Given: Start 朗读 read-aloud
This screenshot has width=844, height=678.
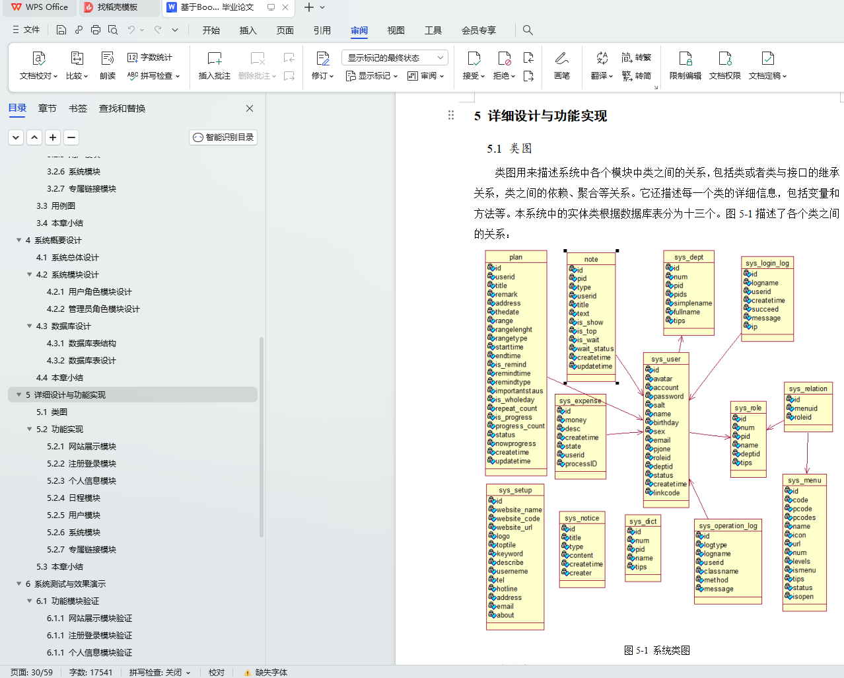Looking at the screenshot, I should [108, 66].
